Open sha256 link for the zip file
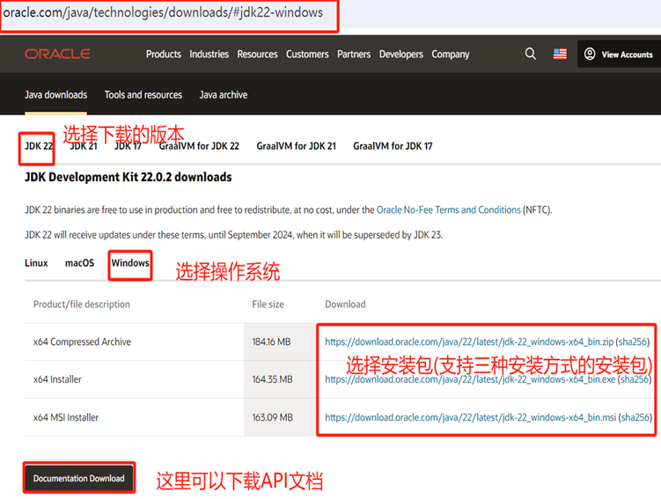Screen dimensions: 661x499 coord(633,341)
